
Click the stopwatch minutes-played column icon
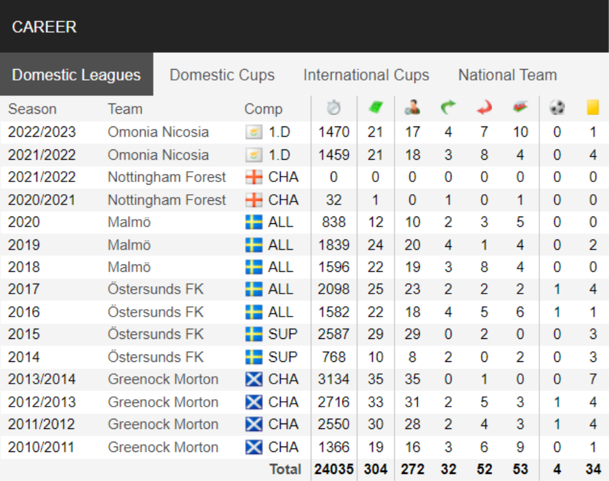334,108
